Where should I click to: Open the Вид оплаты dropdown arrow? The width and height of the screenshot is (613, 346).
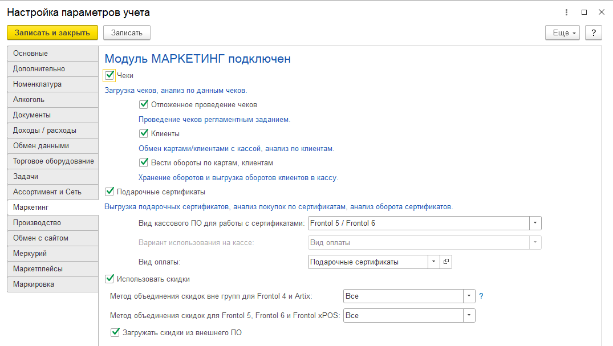click(x=433, y=262)
